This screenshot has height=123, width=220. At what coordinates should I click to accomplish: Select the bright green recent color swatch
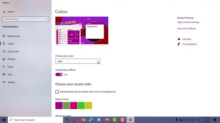pos(81,106)
